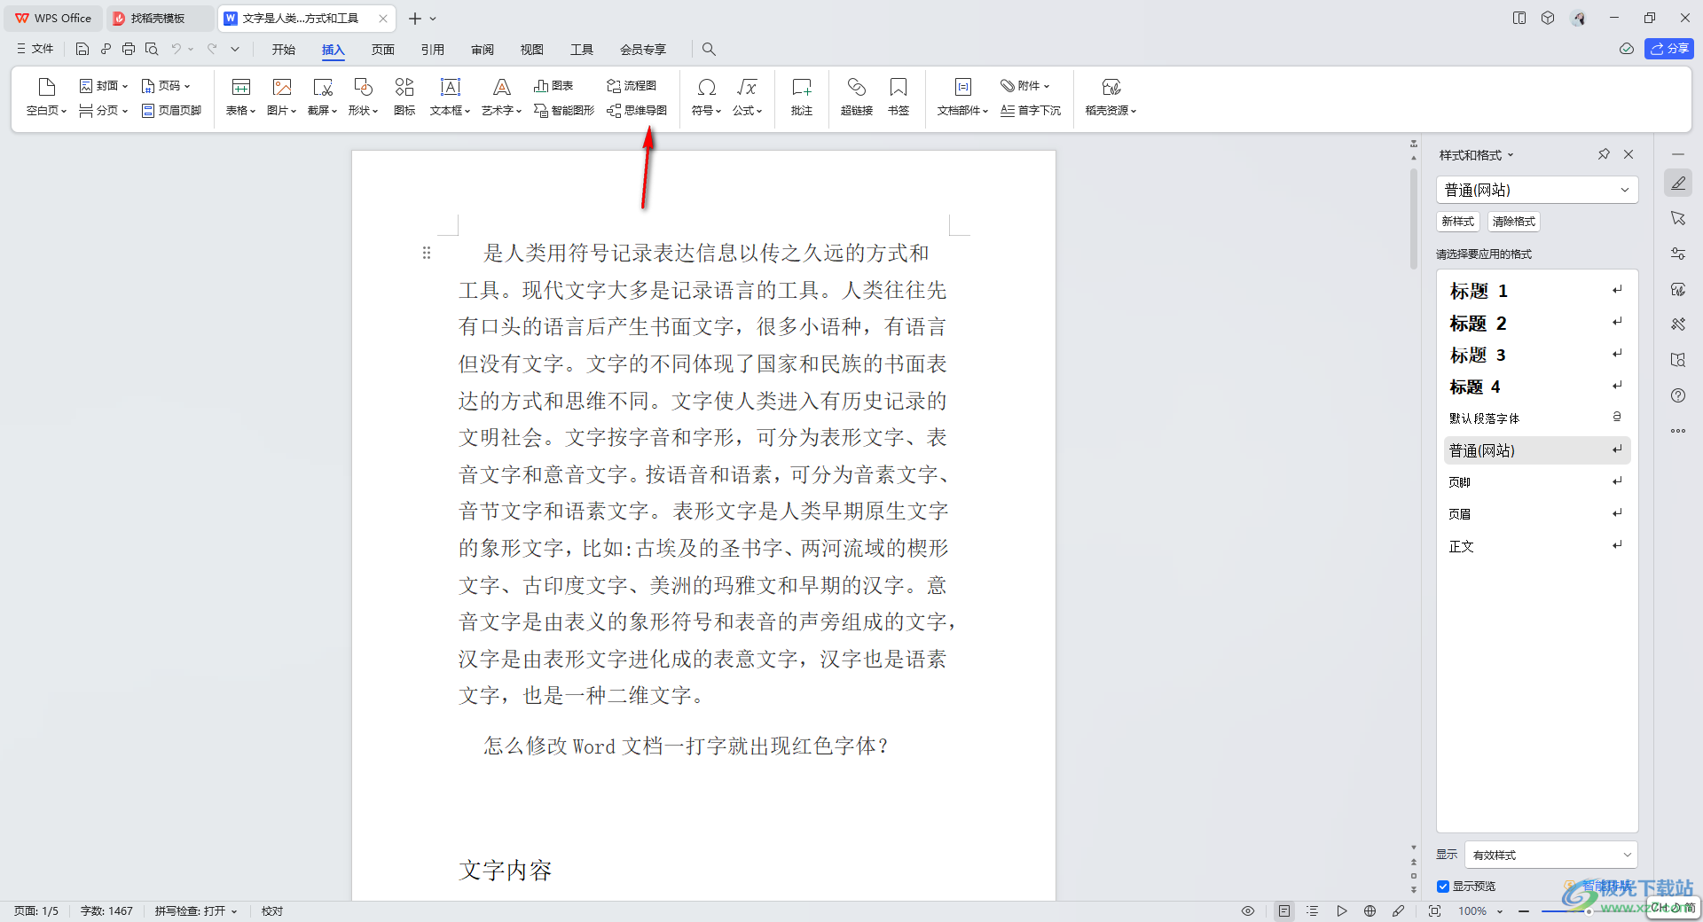Toggle eye protection mode icon
Screen dimensions: 1703x922
tap(1248, 911)
